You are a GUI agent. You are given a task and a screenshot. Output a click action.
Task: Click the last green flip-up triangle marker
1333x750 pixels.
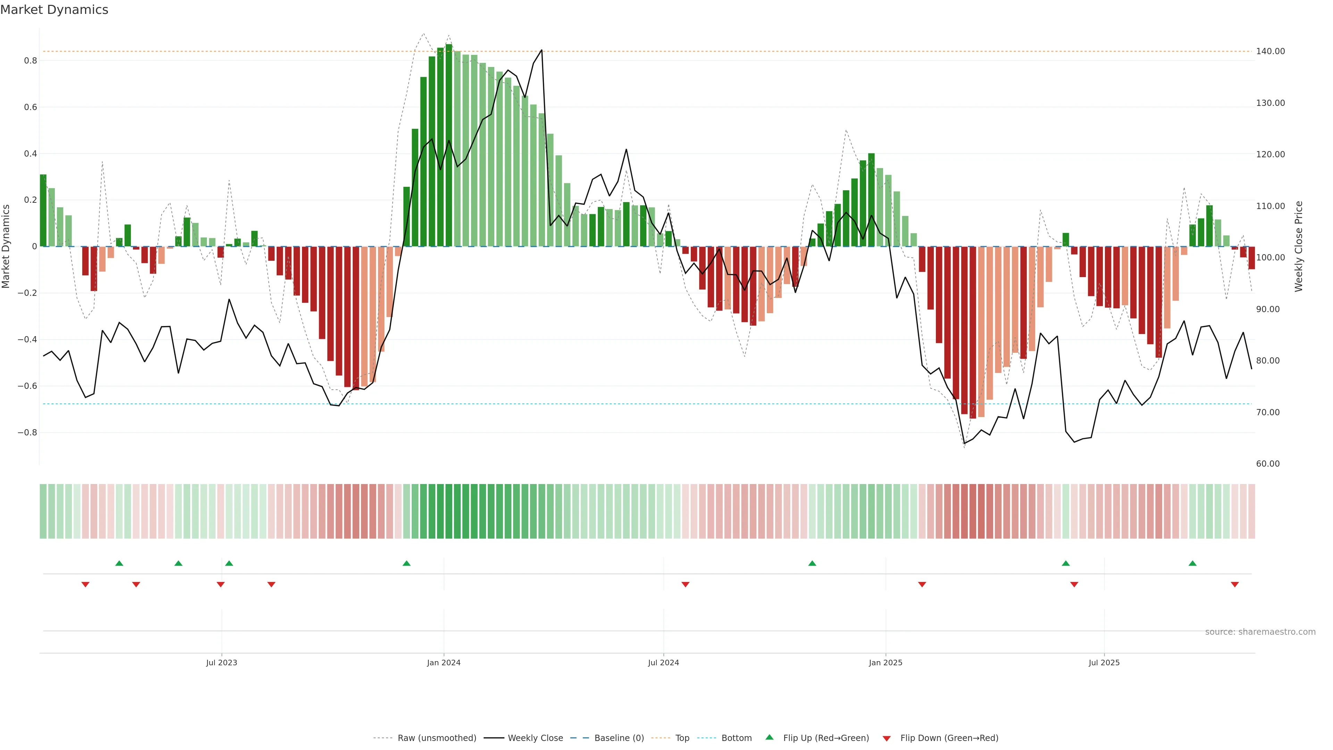(x=1192, y=563)
